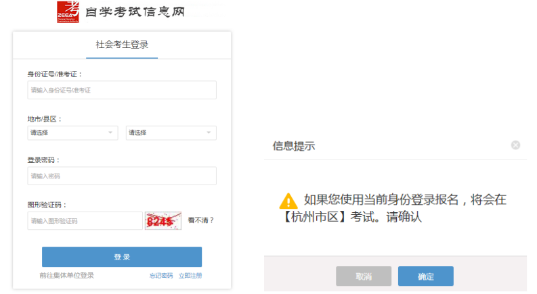537x294 pixels.
Task: Close the 信息提示 dialog with the X icon
Action: (515, 145)
